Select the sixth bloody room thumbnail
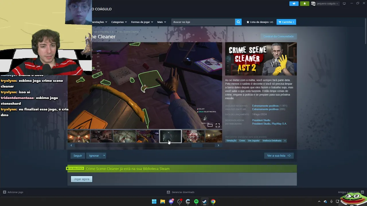Image resolution: width=367 pixels, height=206 pixels. pyautogui.click(x=194, y=136)
